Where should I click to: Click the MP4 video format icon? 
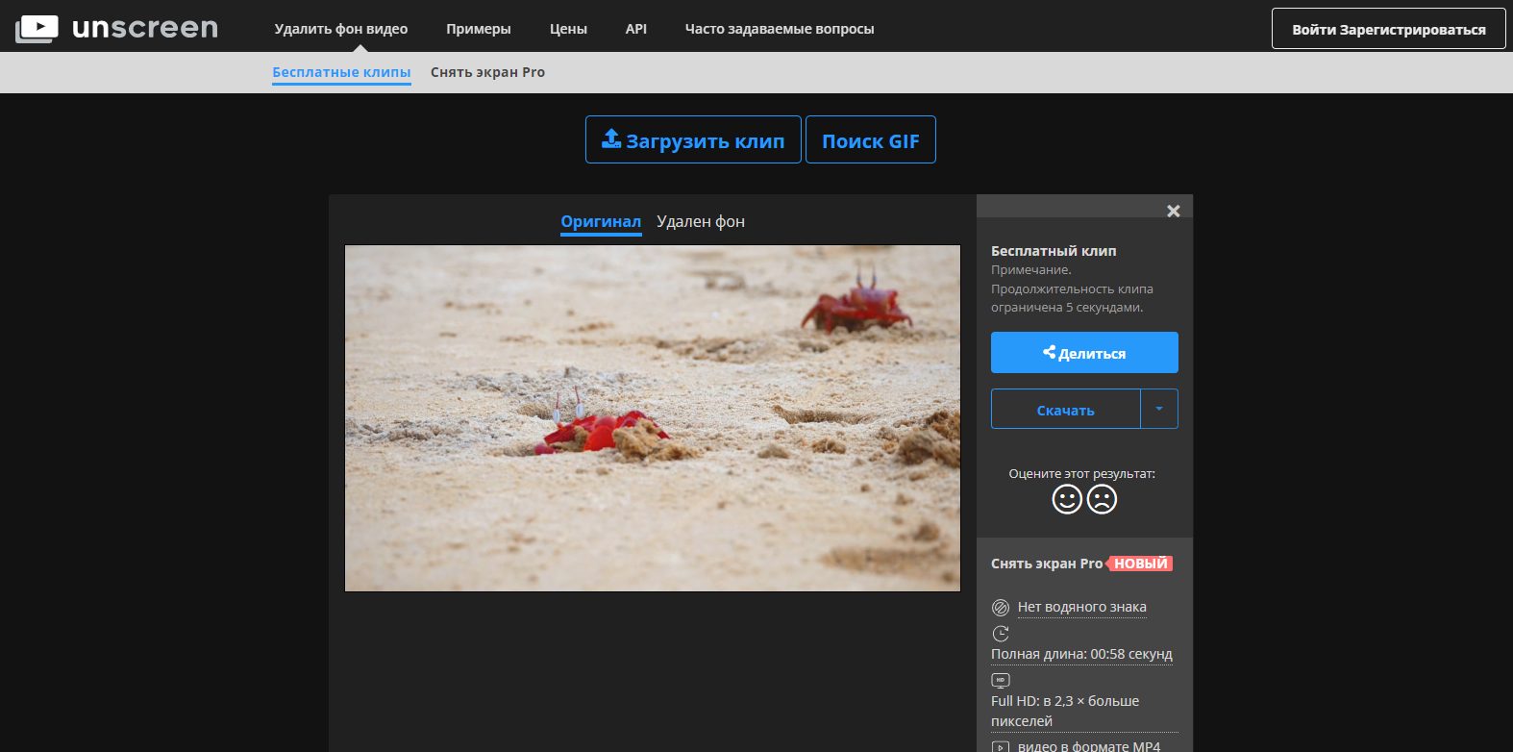pos(1001,746)
